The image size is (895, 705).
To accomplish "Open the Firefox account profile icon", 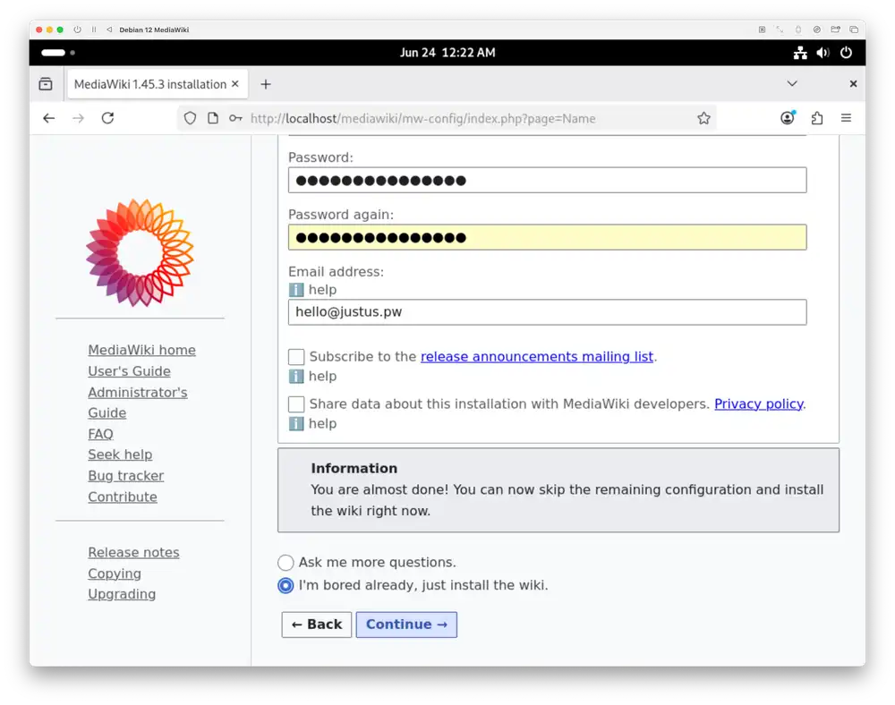I will click(x=788, y=118).
